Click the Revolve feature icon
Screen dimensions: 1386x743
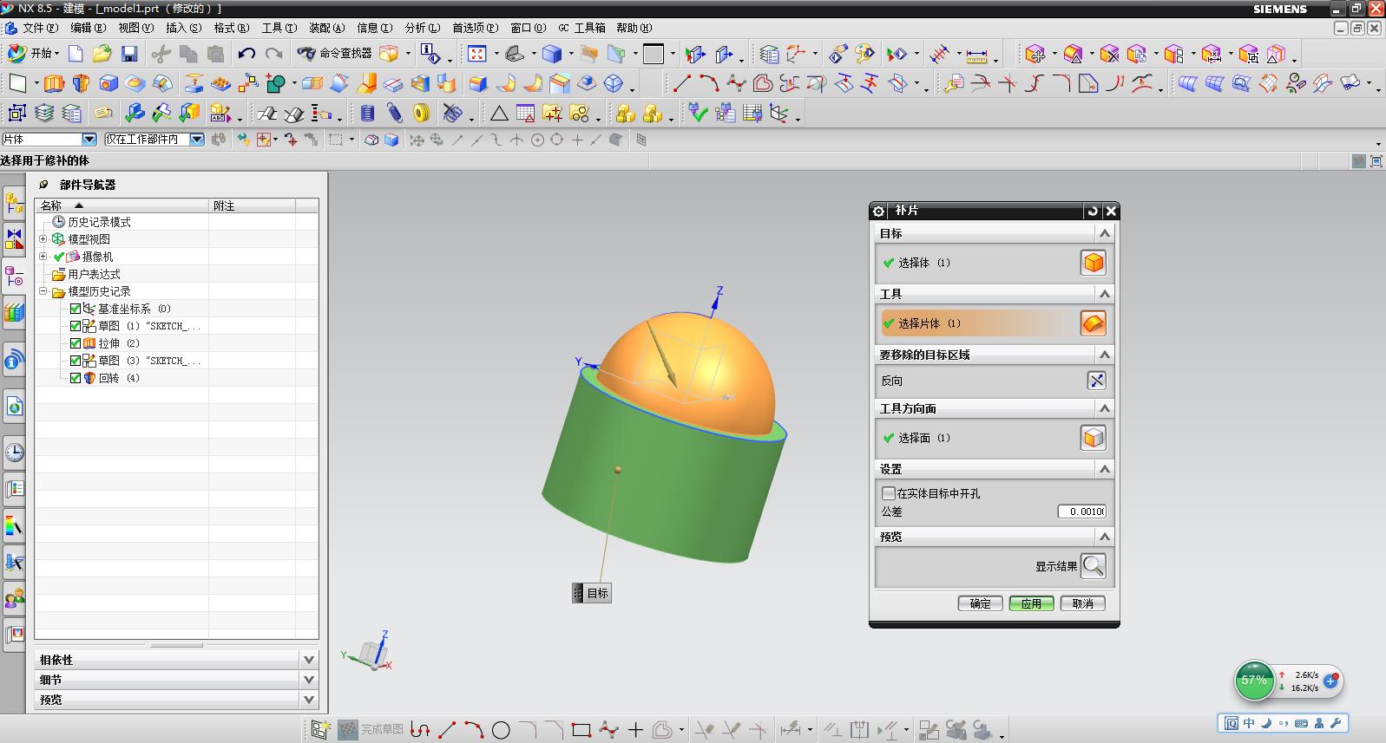pyautogui.click(x=81, y=84)
